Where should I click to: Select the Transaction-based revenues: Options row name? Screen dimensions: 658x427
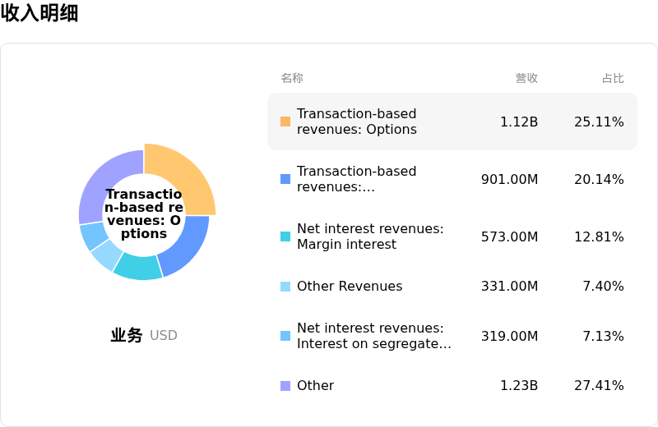(356, 122)
